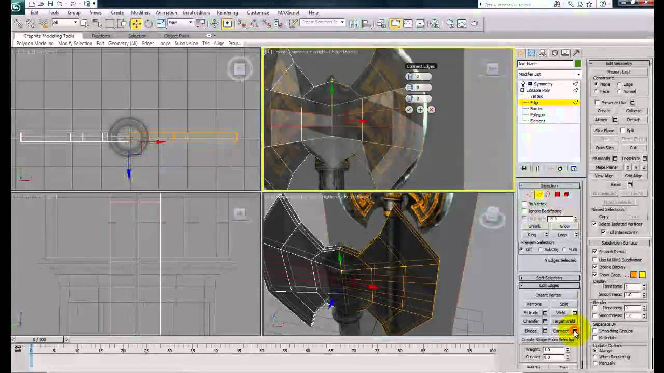Click the Mirror tool icon
The image size is (664, 373).
(354, 23)
